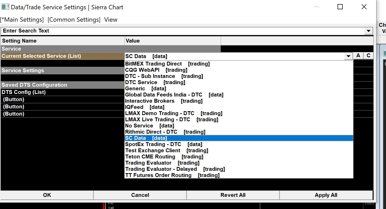Click the Saved DTS Configuration section header
Image resolution: width=386 pixels, height=209 pixels.
[63, 85]
